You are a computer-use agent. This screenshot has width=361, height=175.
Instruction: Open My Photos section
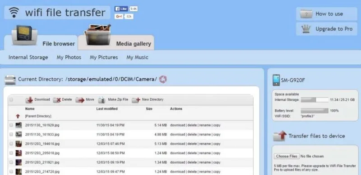pos(69,58)
